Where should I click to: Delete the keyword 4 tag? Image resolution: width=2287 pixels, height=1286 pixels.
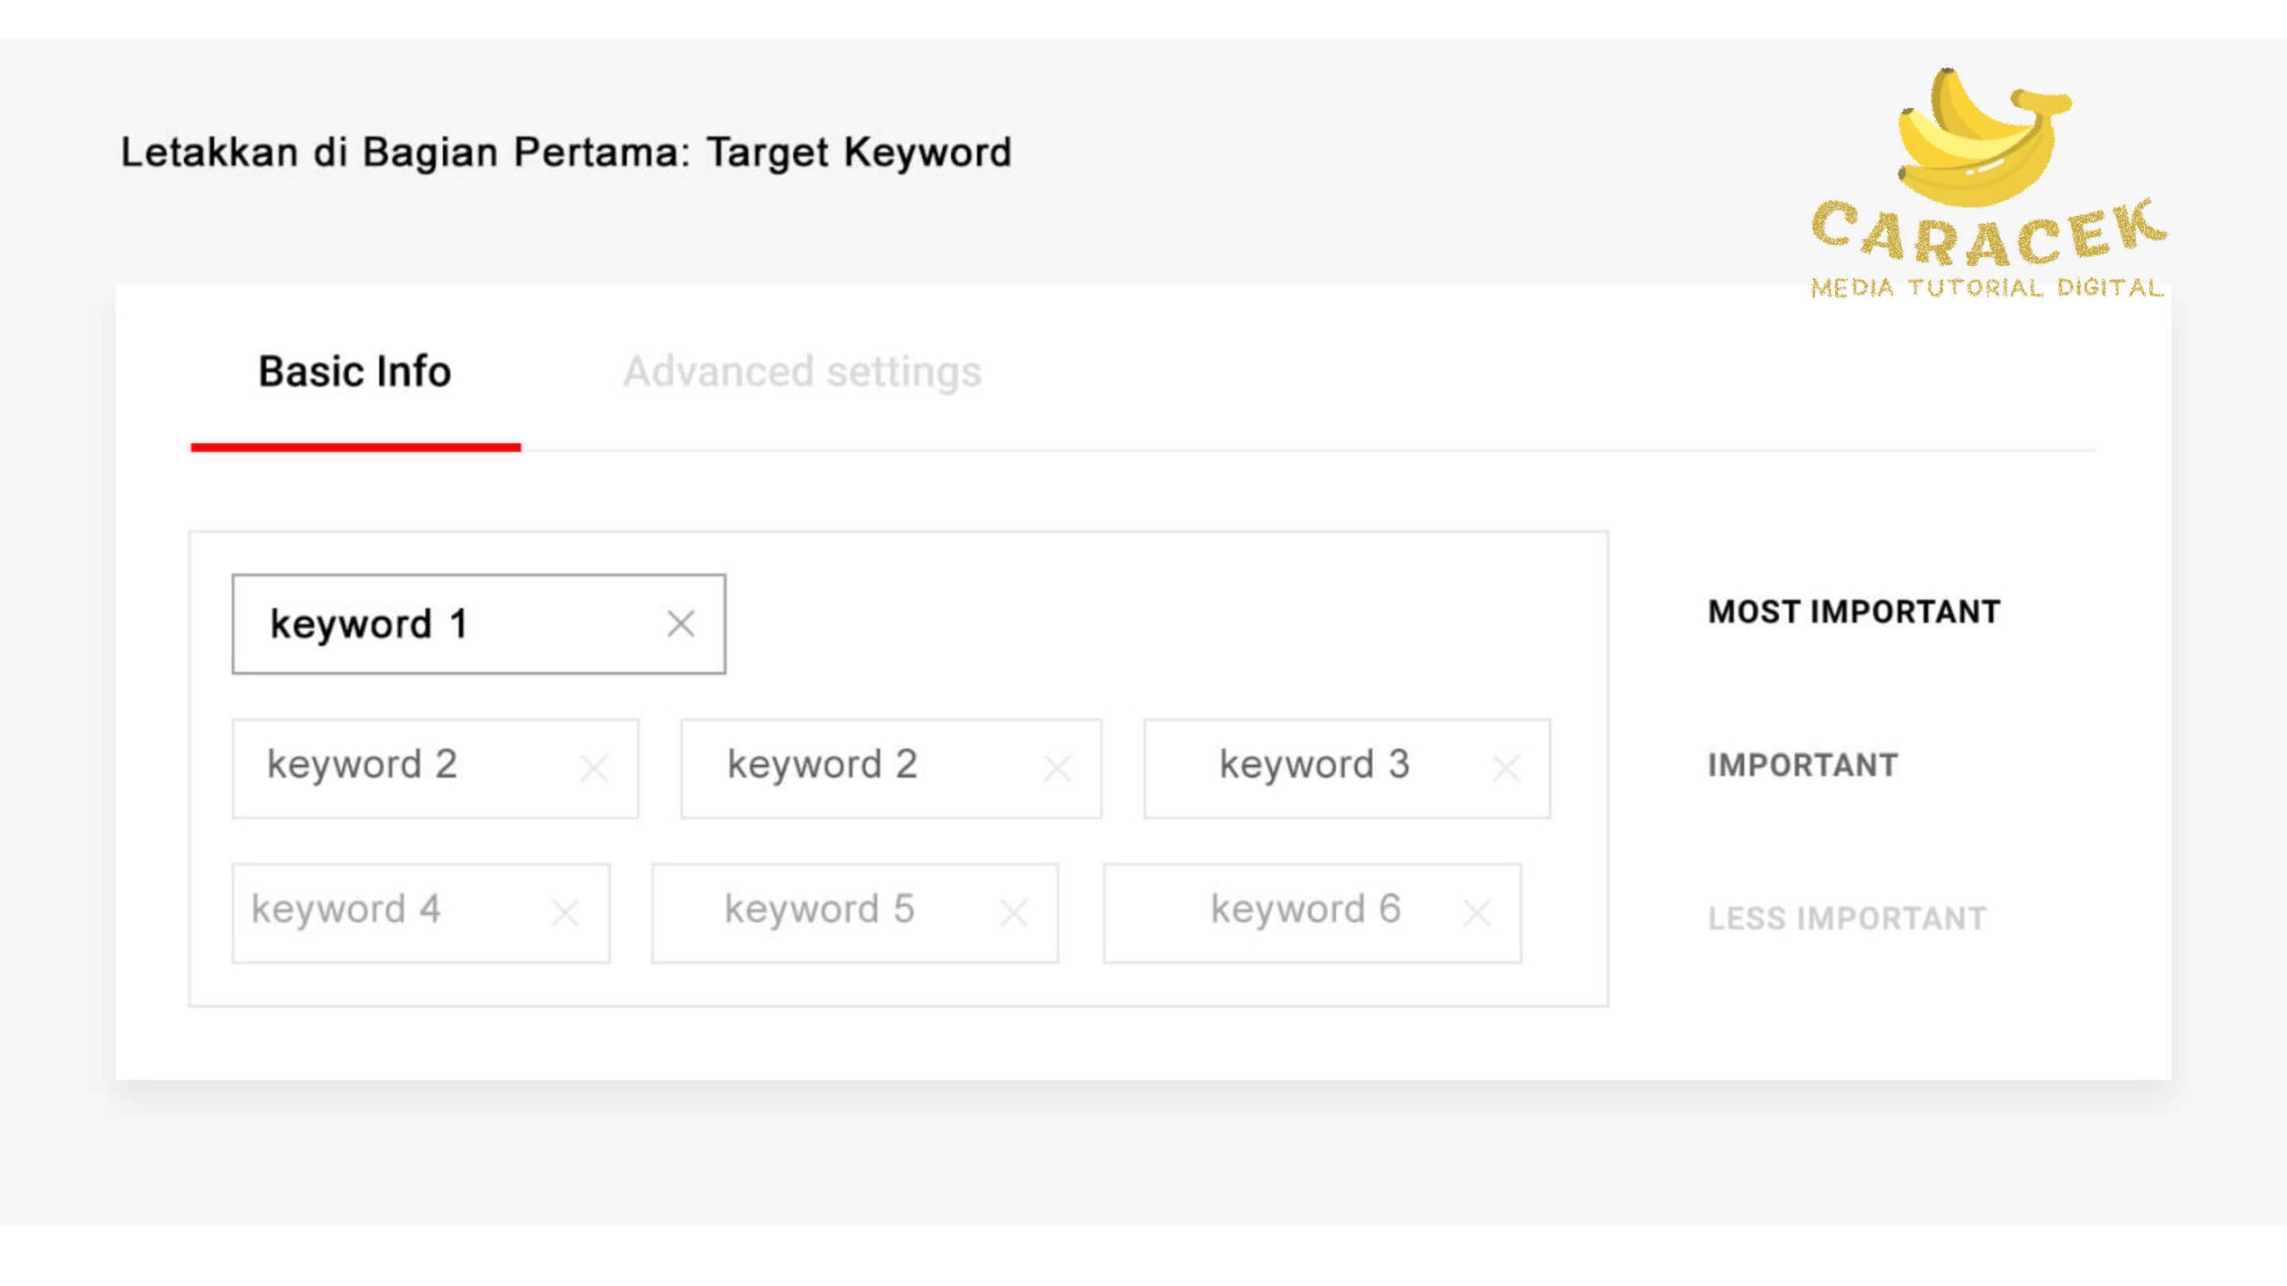click(x=565, y=913)
